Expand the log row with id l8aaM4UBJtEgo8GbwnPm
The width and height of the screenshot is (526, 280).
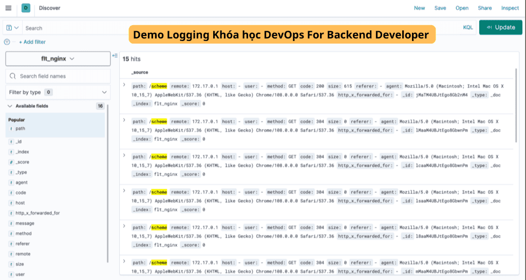click(124, 226)
